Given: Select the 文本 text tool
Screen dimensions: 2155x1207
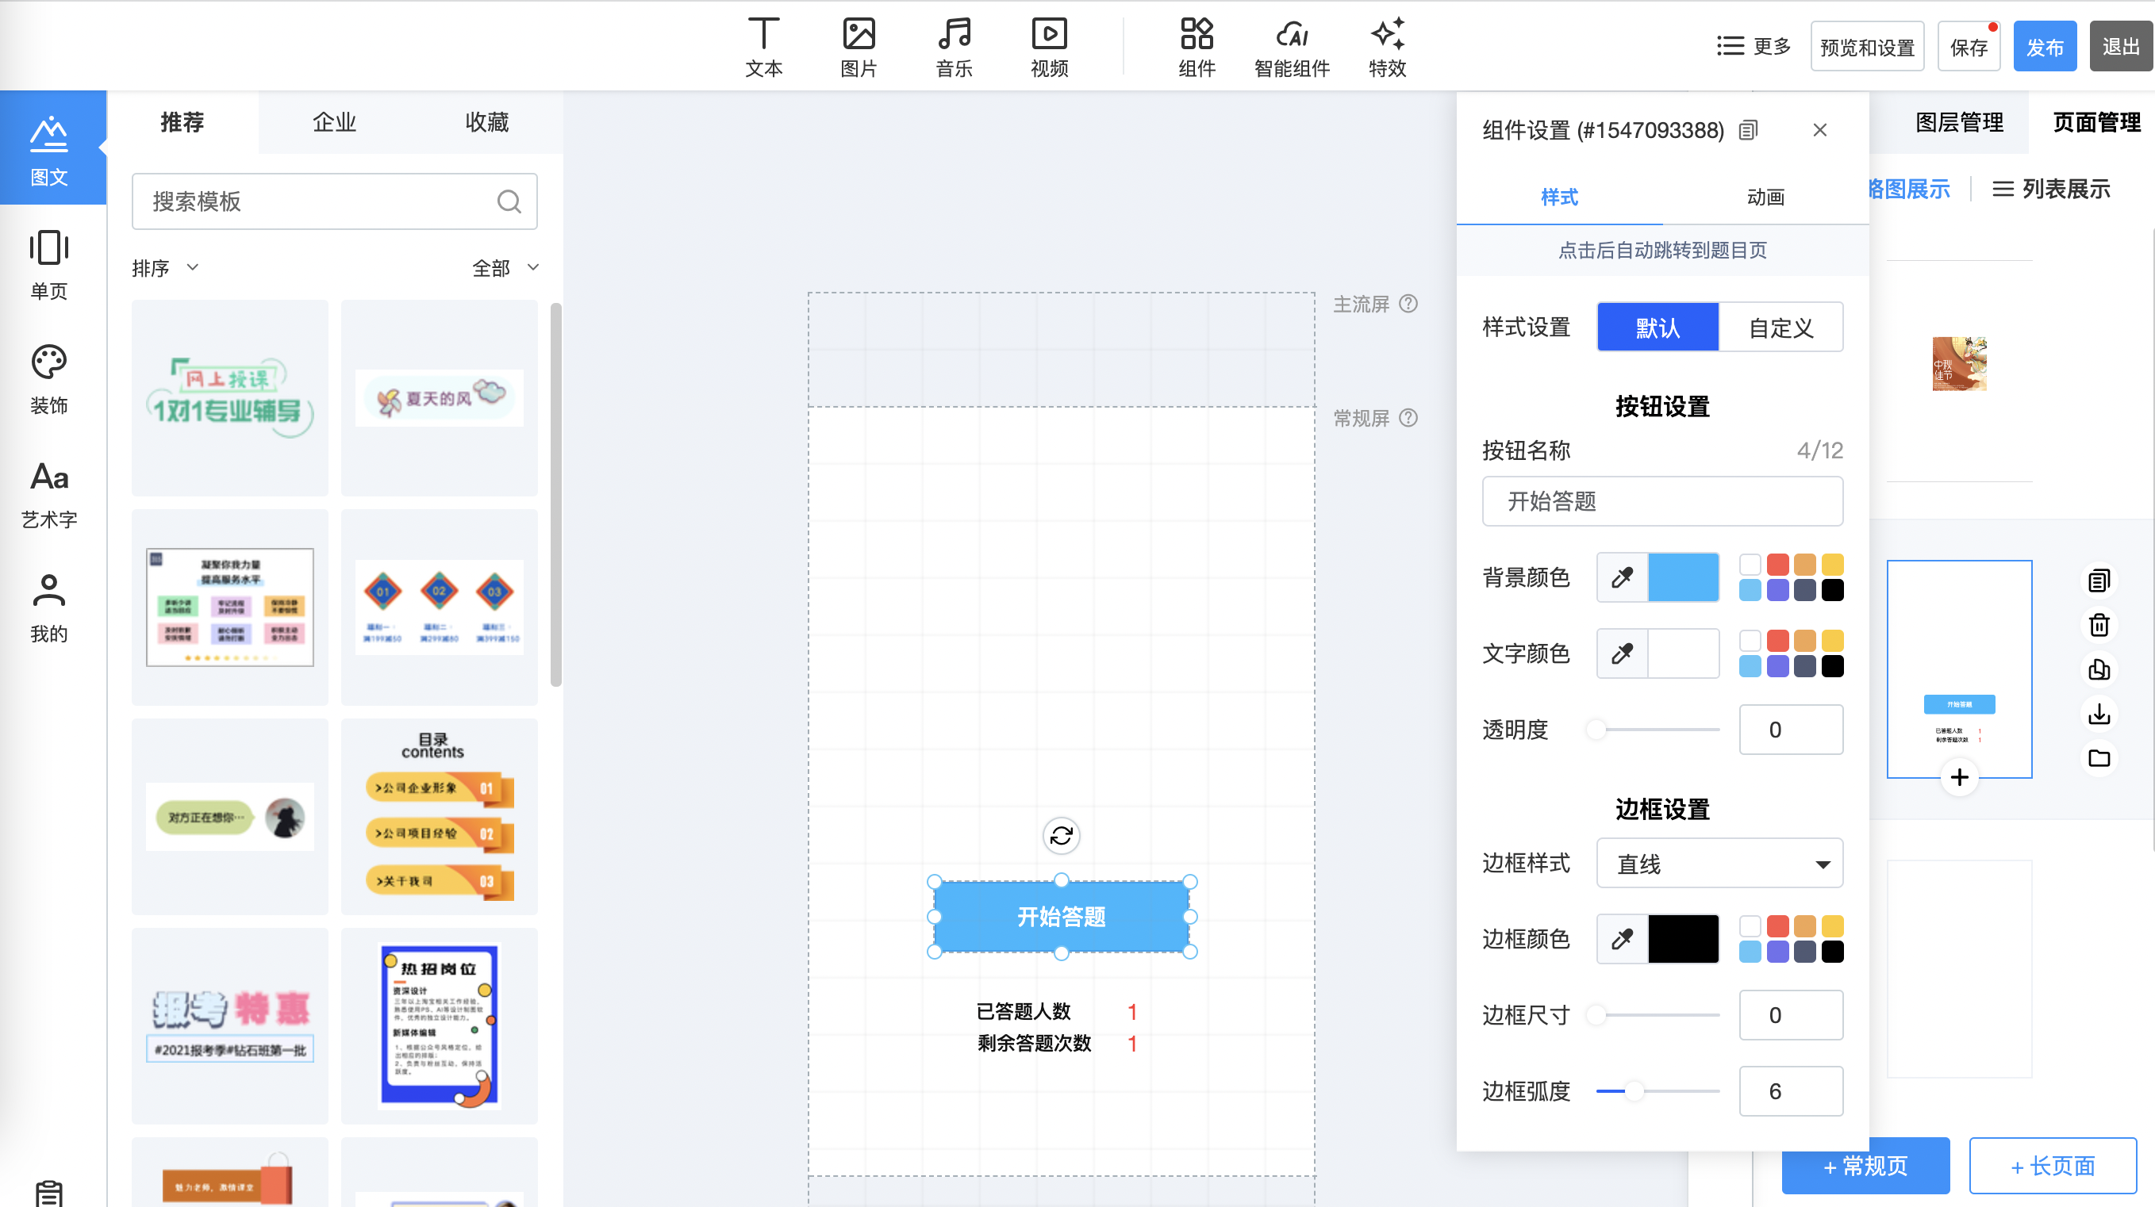Looking at the screenshot, I should point(763,48).
